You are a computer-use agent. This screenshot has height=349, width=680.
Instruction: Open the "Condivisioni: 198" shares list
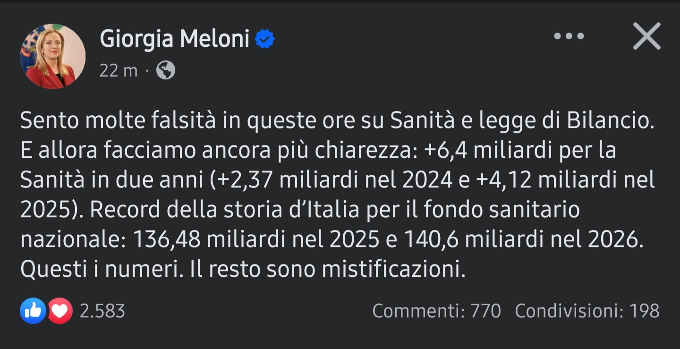(587, 311)
